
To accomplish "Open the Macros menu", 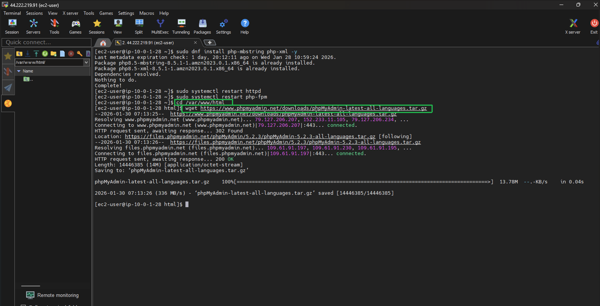I will (146, 13).
